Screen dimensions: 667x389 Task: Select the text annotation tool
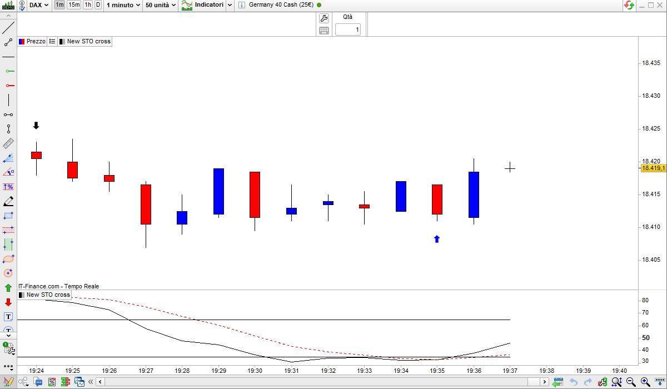tap(8, 317)
